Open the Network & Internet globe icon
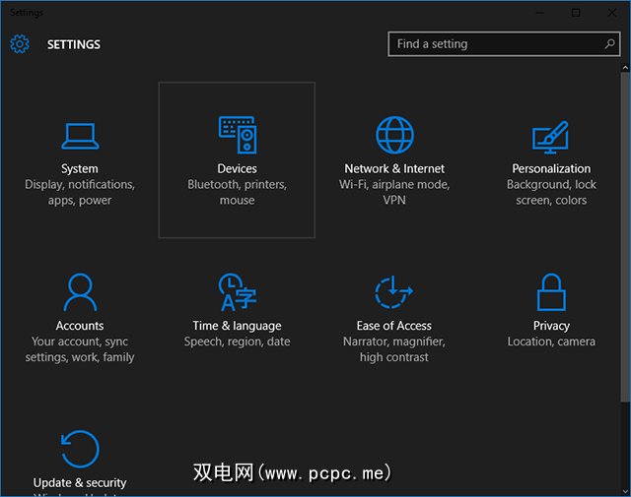The height and width of the screenshot is (497, 631). click(394, 135)
